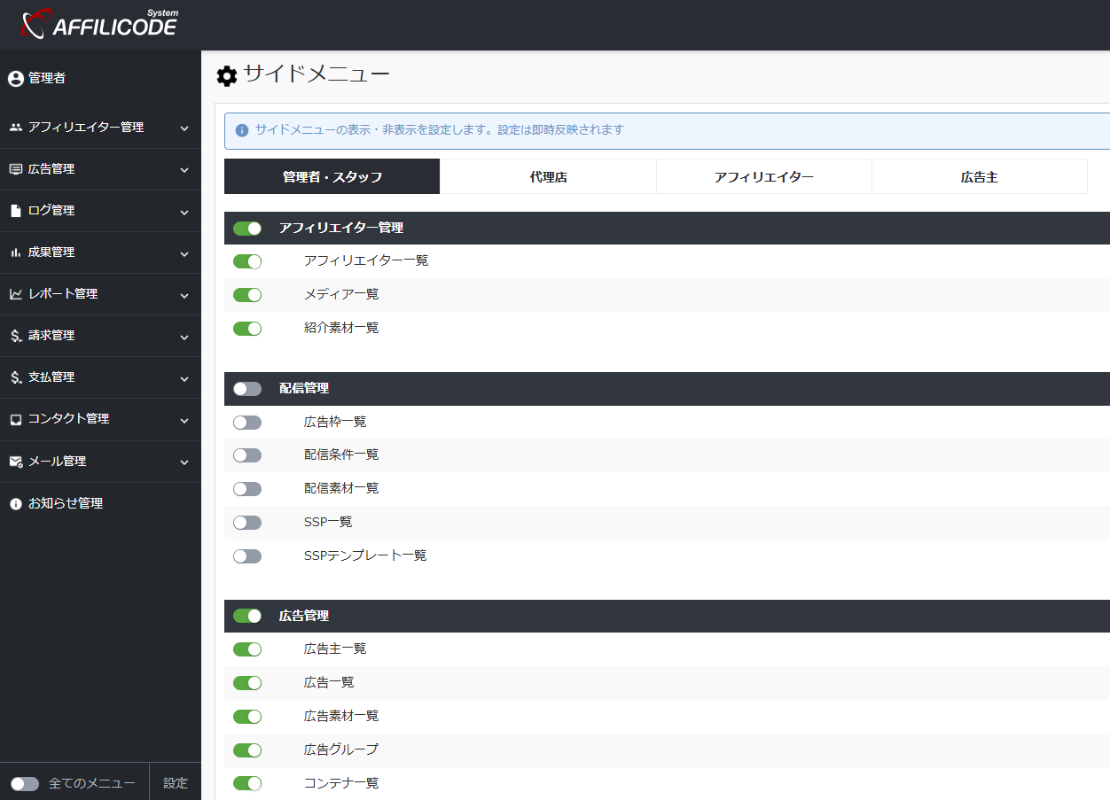This screenshot has height=800, width=1110.
Task: Open the 設定 button at bottom left
Action: [x=175, y=783]
